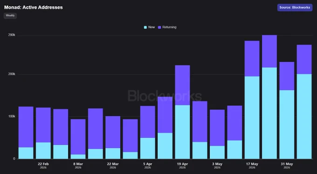Click the 3 May 2026 axis label
Screen dimensions: 317x174
coord(217,166)
